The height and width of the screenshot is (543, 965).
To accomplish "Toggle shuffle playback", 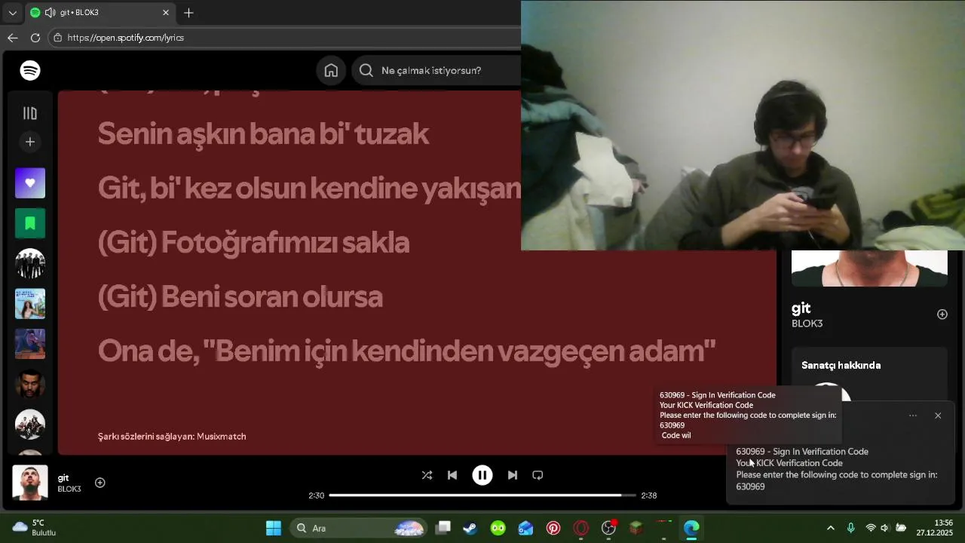I will (427, 475).
